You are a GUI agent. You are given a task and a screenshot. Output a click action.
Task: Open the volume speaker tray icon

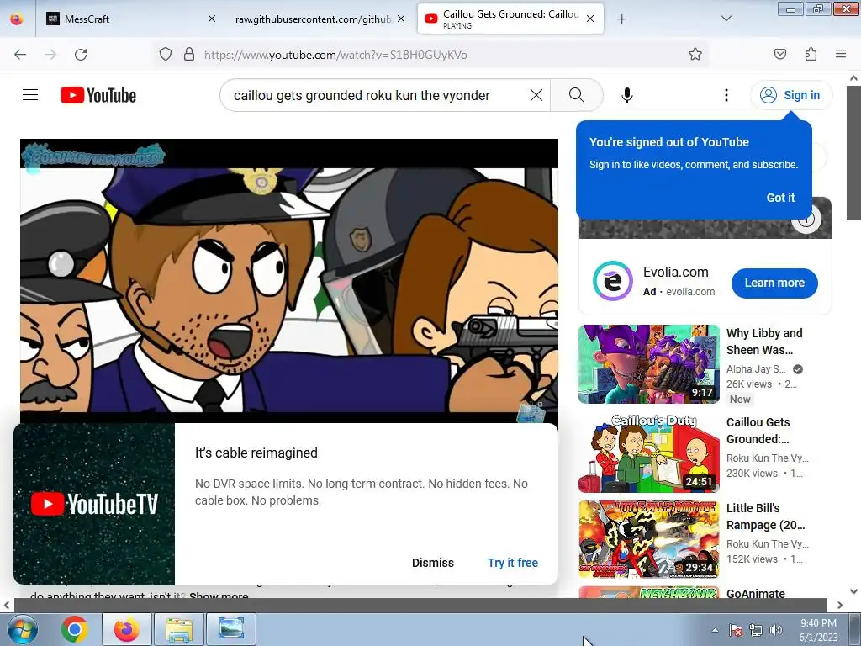point(776,630)
